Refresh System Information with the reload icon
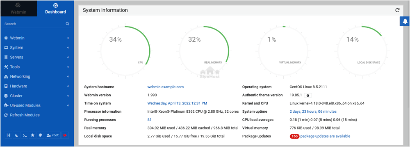 397,10
